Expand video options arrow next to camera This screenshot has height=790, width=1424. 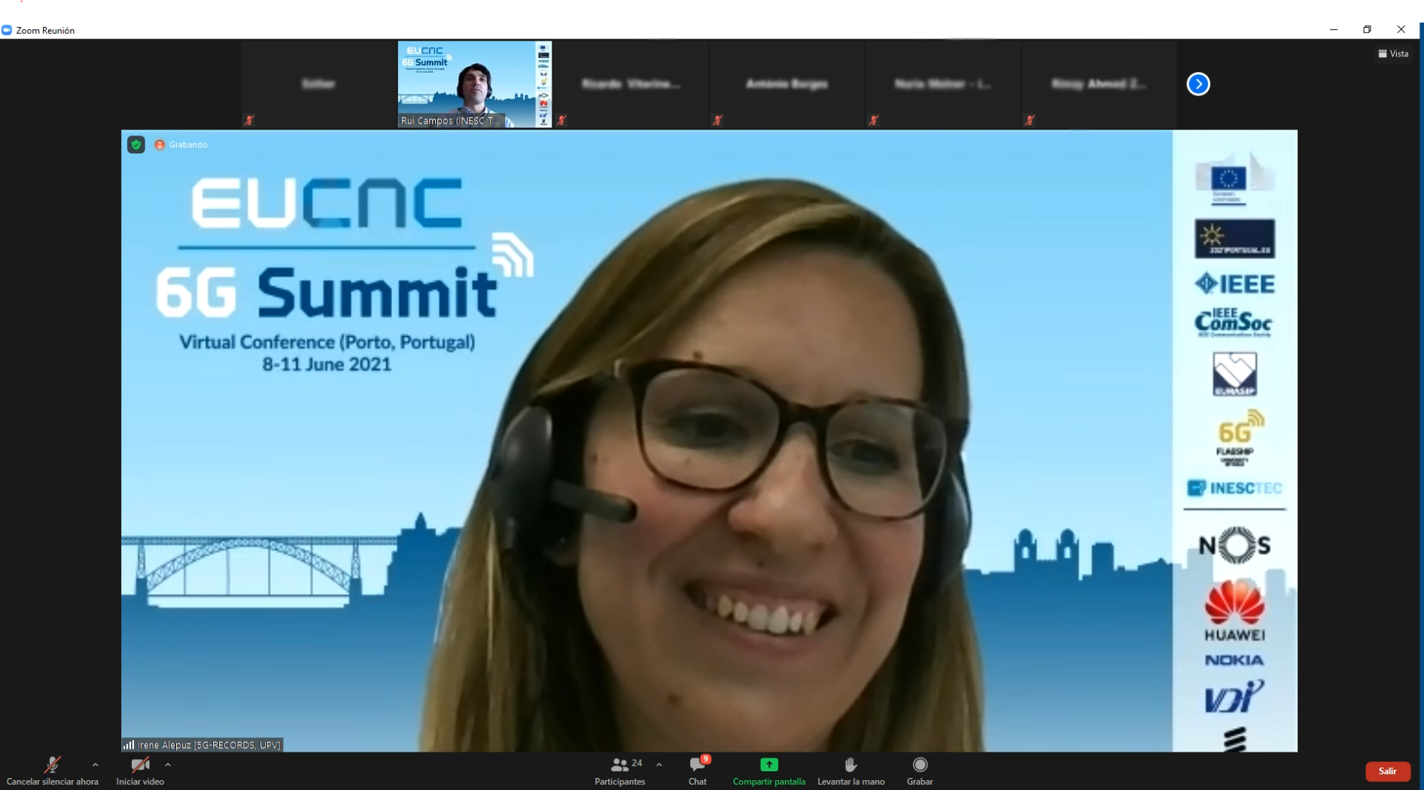168,764
